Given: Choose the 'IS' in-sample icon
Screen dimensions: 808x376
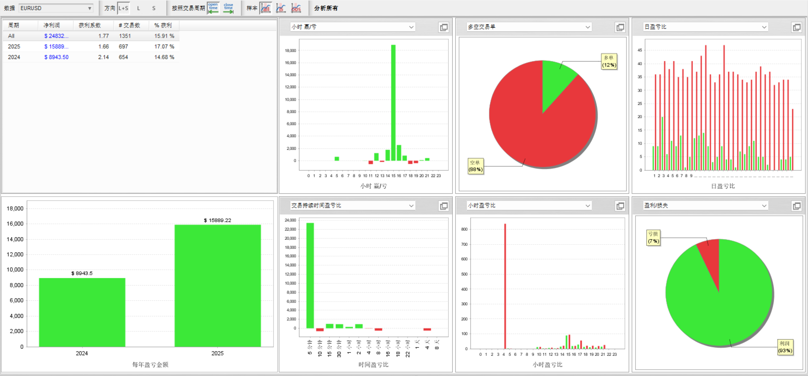Looking at the screenshot, I should pos(281,8).
